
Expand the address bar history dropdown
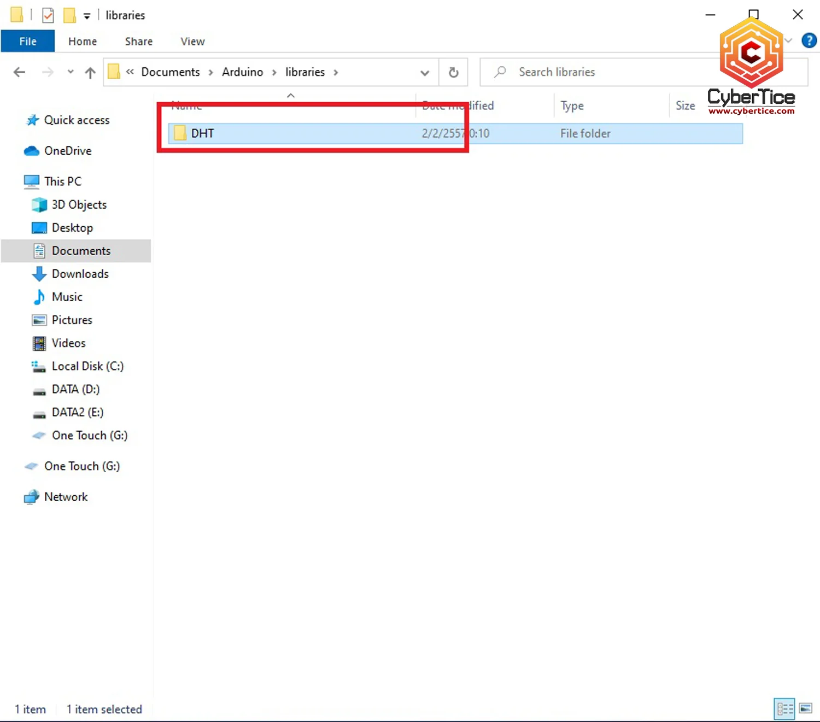coord(424,73)
